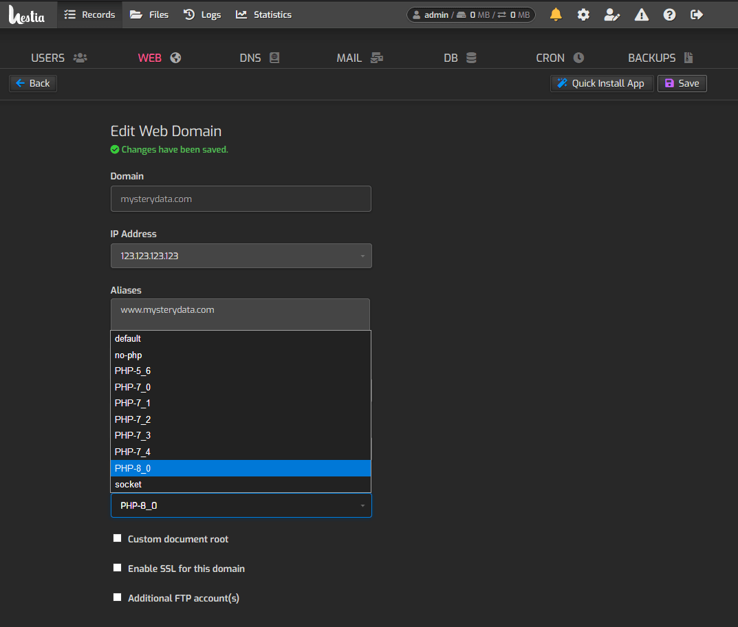Open the help question mark icon
The image size is (738, 627).
669,14
